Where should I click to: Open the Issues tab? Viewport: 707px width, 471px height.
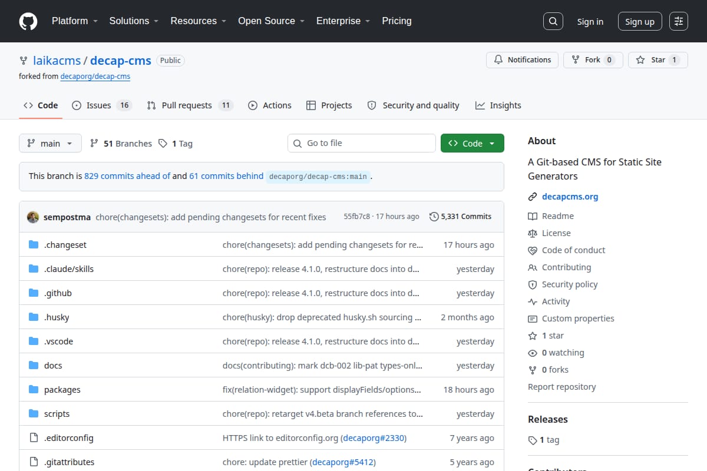tap(102, 105)
